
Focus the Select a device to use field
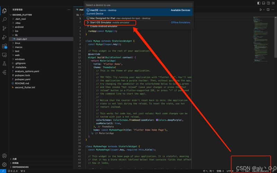(138, 5)
